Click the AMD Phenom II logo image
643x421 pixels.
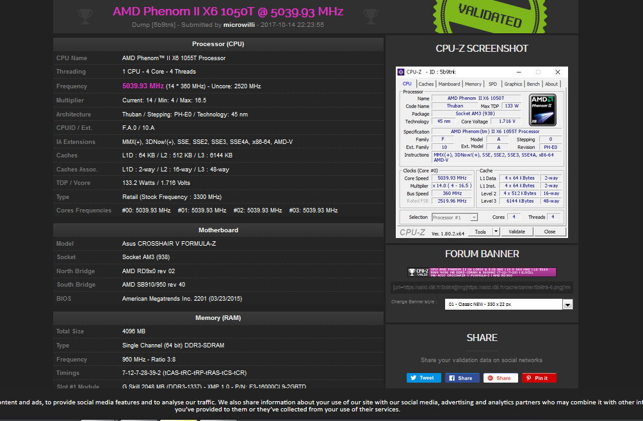click(x=542, y=110)
